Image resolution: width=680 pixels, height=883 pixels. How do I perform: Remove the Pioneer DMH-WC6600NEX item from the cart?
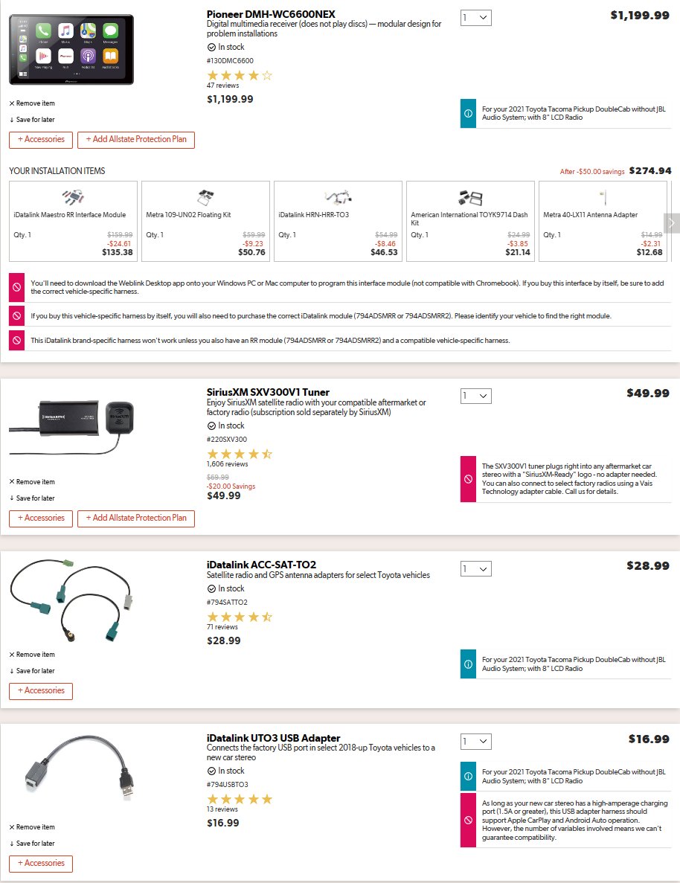click(x=32, y=103)
